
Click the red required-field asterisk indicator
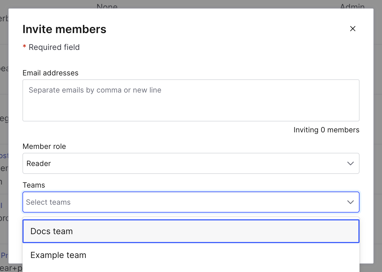[24, 47]
